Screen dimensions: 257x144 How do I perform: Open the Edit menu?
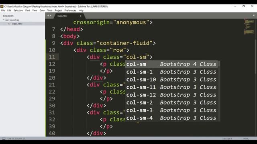click(9, 10)
